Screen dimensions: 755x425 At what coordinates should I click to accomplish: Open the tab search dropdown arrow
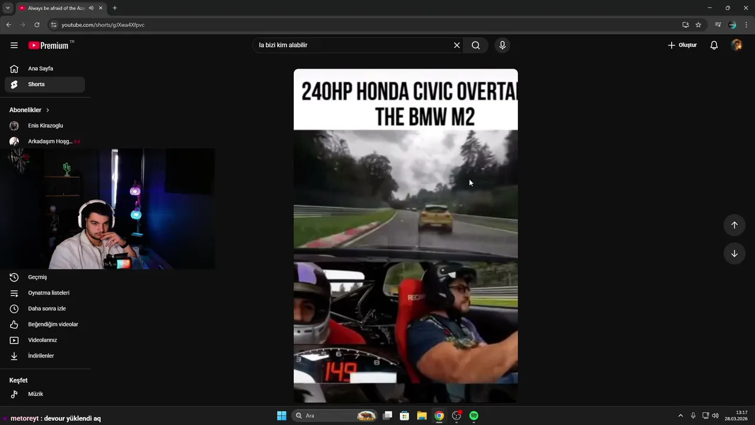tap(8, 8)
